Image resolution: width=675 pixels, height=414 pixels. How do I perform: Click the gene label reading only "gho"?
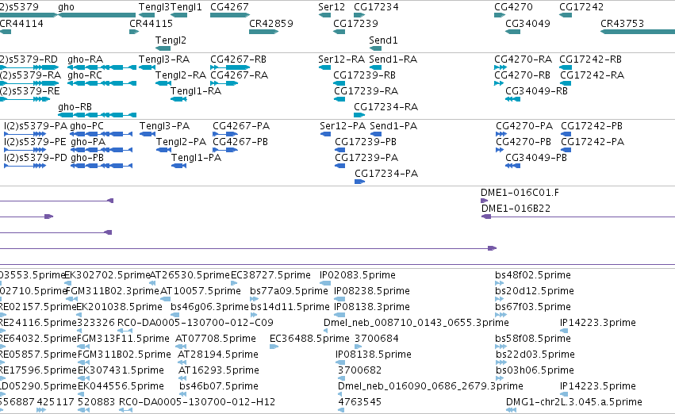coord(66,7)
